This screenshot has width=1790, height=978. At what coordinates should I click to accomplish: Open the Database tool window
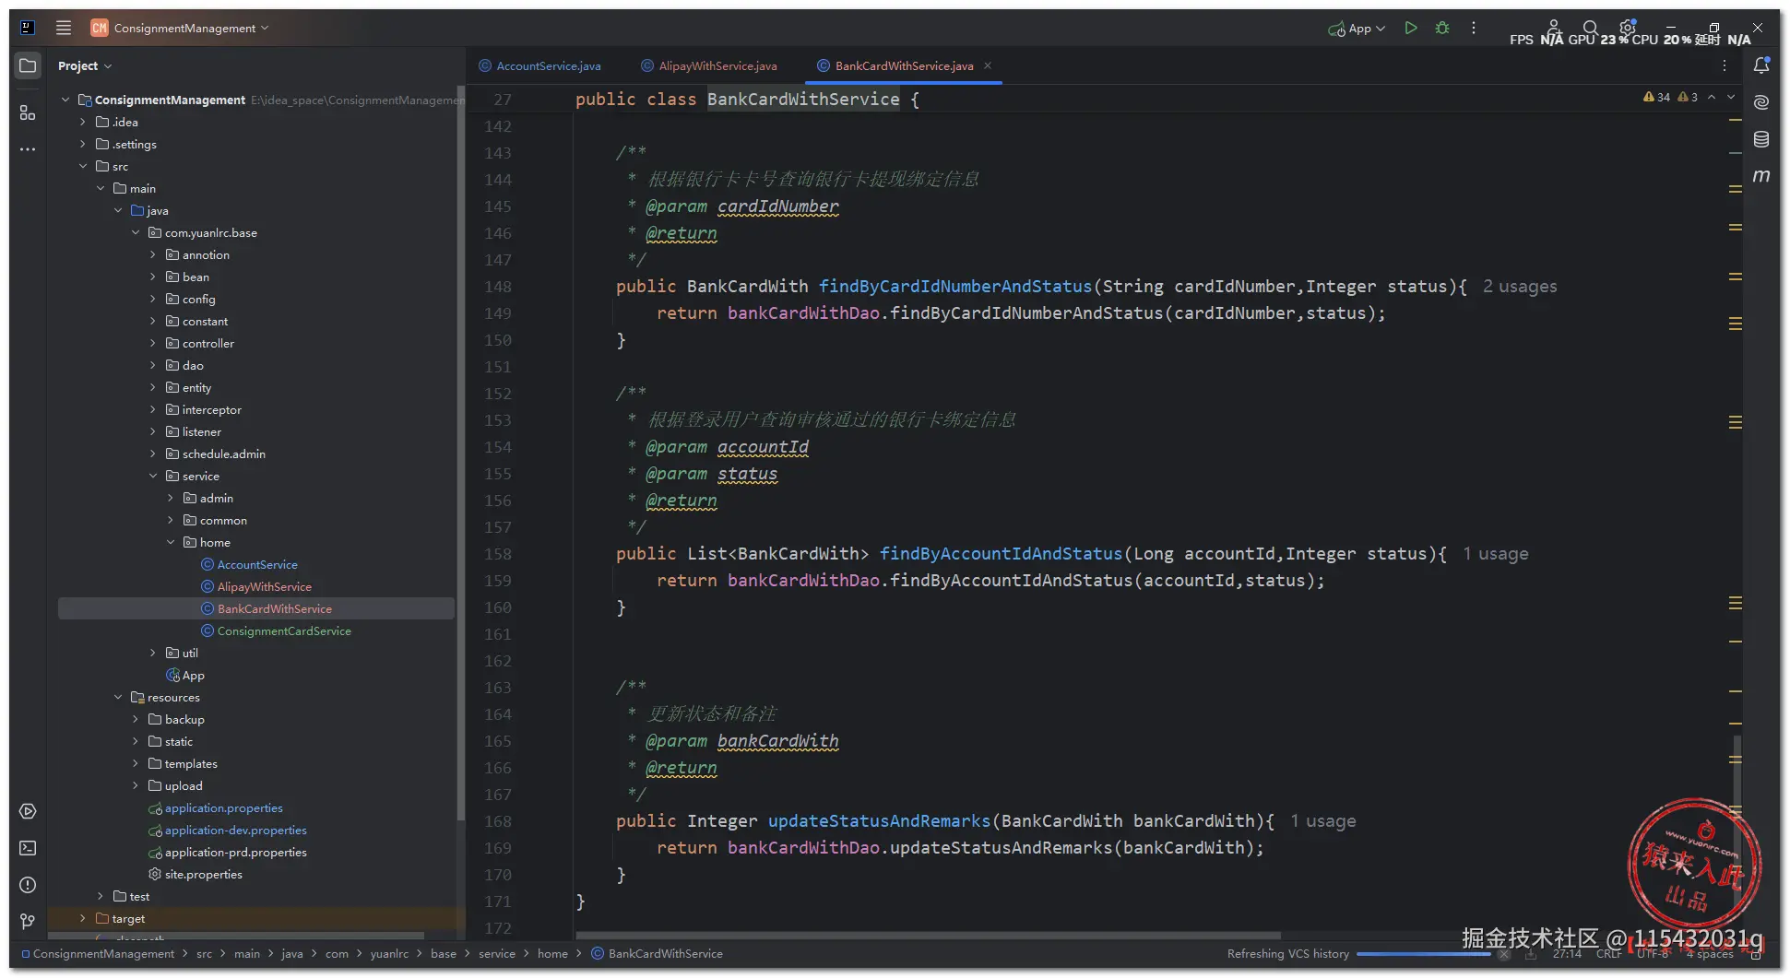1760,139
